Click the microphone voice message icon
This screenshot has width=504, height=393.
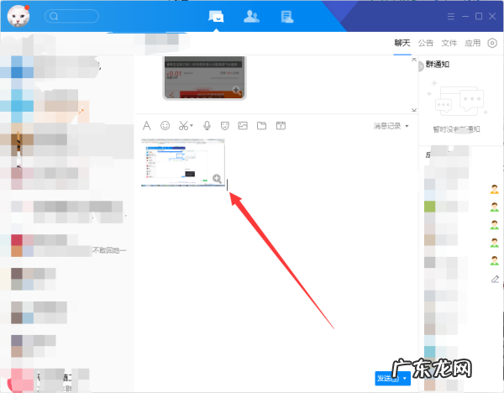tap(207, 126)
